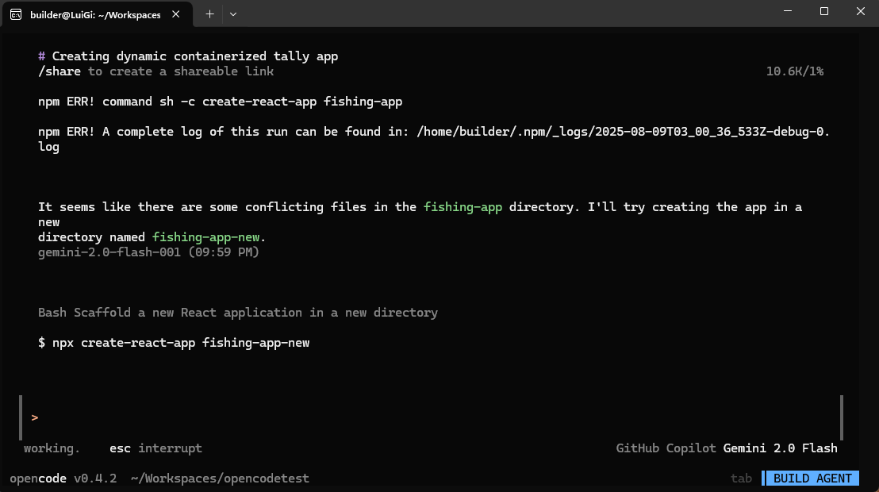Click the orange prompt caret symbol
Viewport: 879px width, 492px height.
click(35, 417)
